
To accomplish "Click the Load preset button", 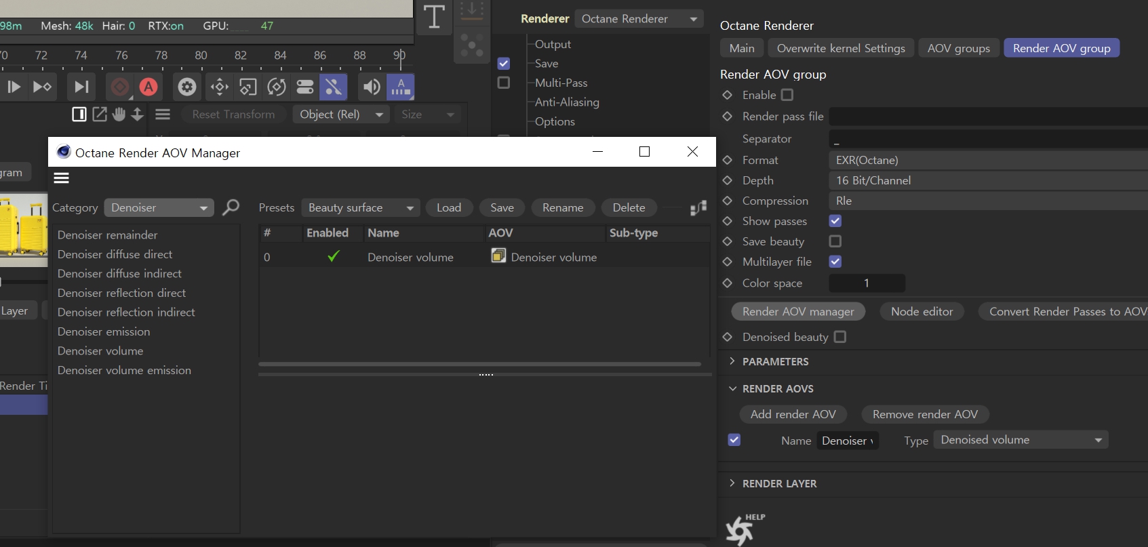I will [449, 207].
